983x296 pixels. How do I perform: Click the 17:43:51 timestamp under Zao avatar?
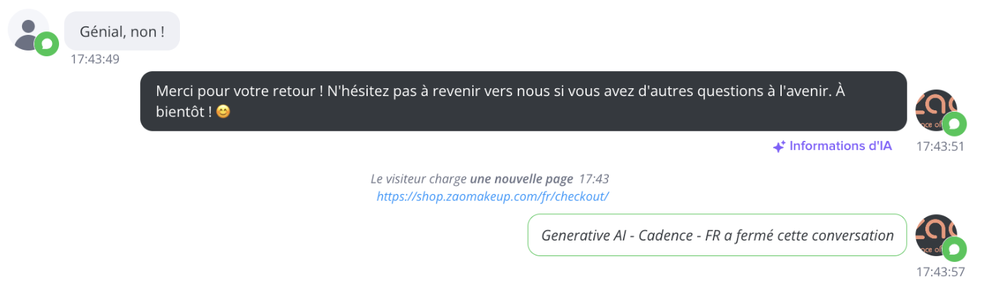click(940, 146)
